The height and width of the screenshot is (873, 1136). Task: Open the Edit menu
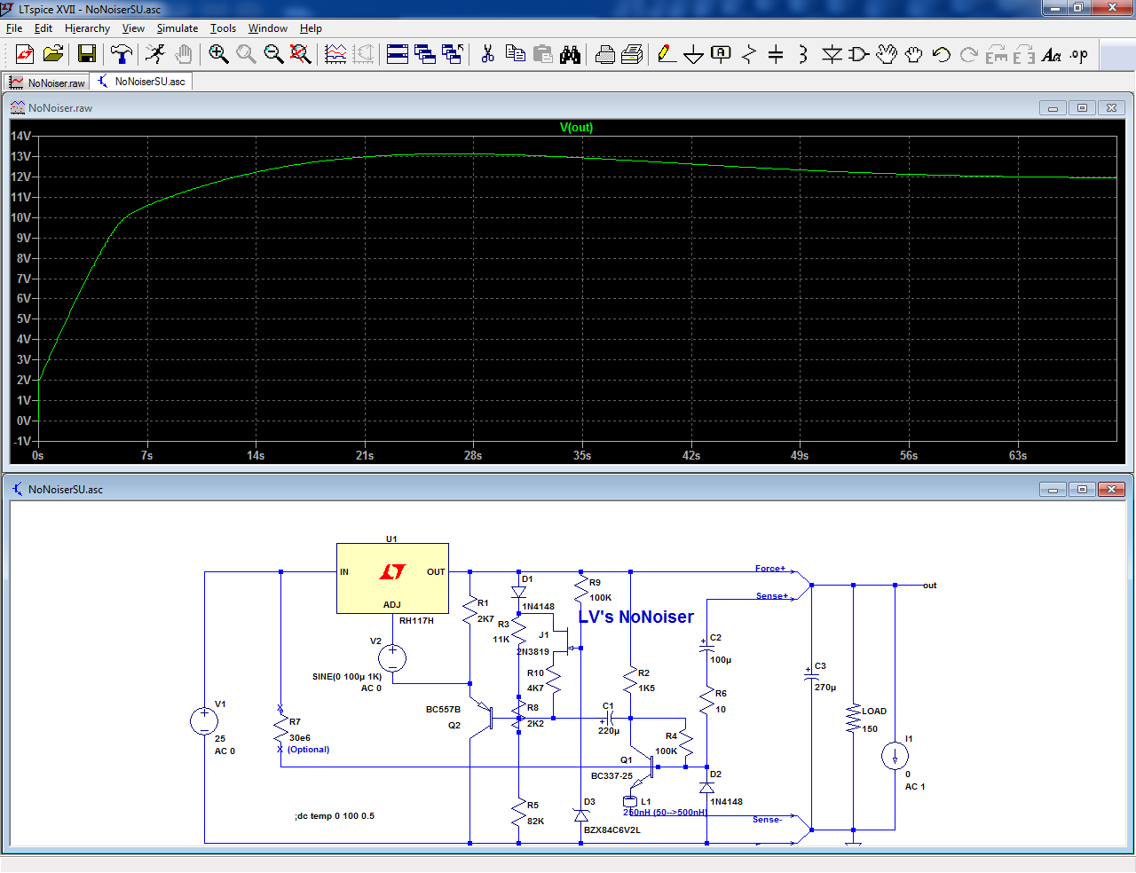pos(43,28)
